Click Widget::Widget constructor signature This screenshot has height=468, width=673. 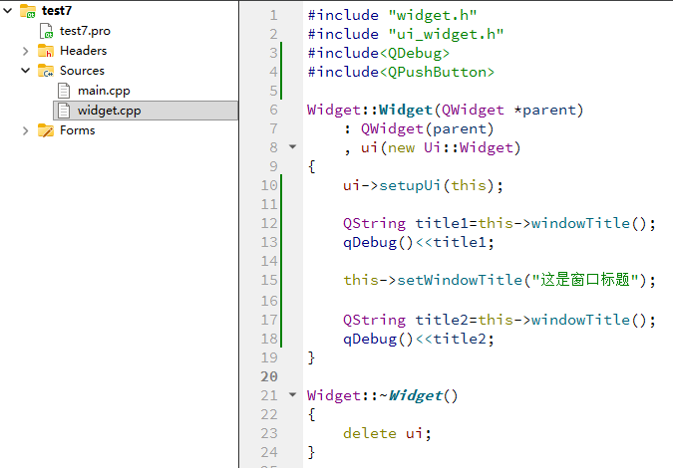coord(446,111)
